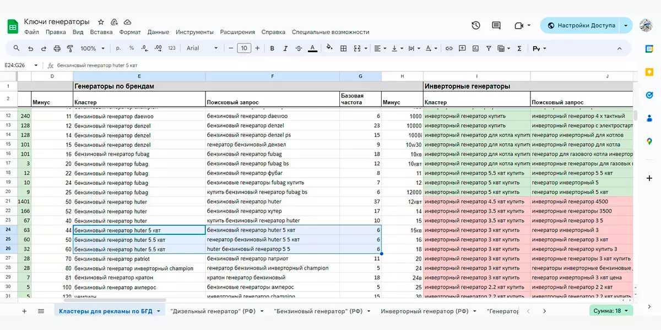661x330 pixels.
Task: Open the user account avatar
Action: [x=646, y=25]
